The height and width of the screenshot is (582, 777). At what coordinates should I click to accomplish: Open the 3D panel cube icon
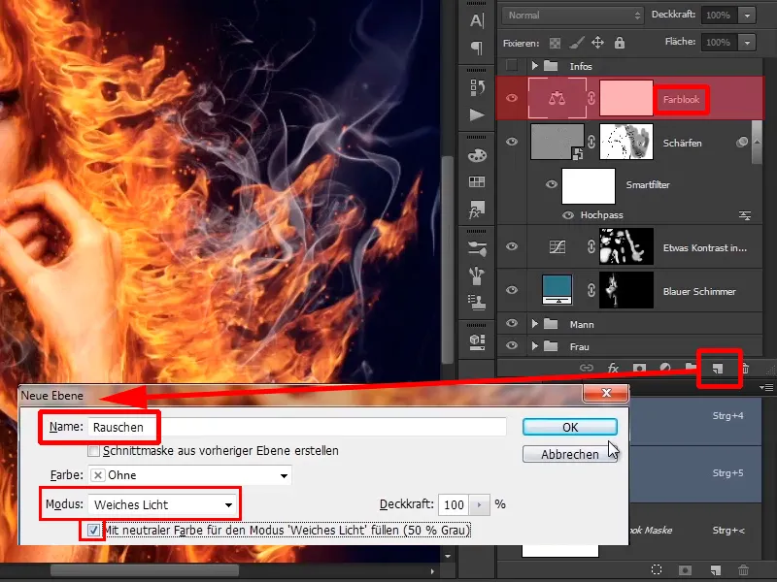[x=477, y=341]
